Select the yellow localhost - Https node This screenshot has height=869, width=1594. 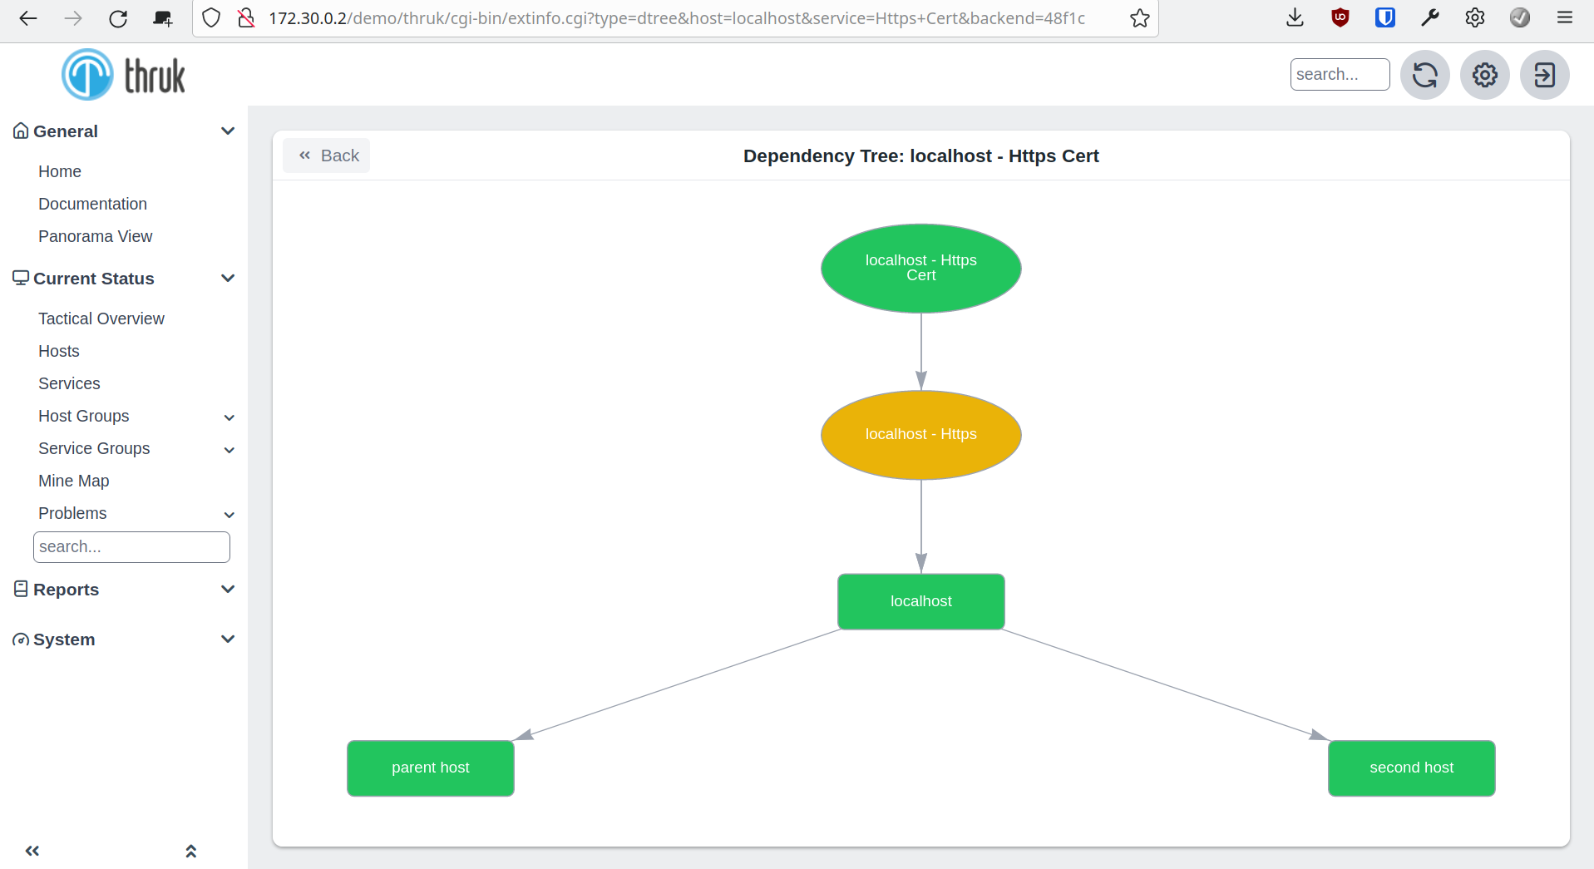(920, 434)
